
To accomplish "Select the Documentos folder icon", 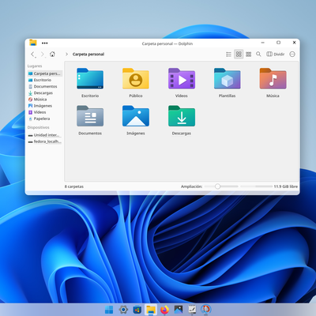I will tap(90, 116).
